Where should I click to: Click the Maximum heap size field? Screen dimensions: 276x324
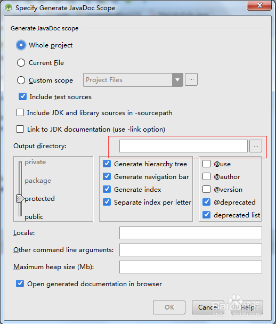(x=191, y=267)
